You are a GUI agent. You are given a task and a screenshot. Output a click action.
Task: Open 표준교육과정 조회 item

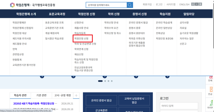(x=54, y=22)
